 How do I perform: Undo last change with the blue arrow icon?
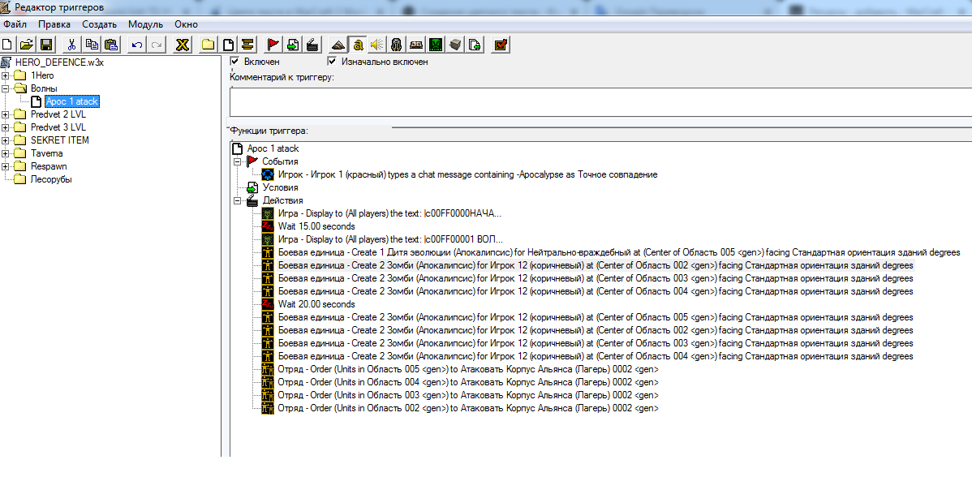pyautogui.click(x=137, y=44)
